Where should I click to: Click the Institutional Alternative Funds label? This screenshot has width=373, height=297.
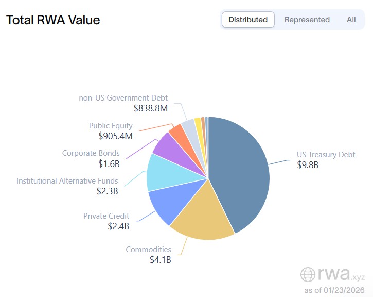tap(67, 181)
